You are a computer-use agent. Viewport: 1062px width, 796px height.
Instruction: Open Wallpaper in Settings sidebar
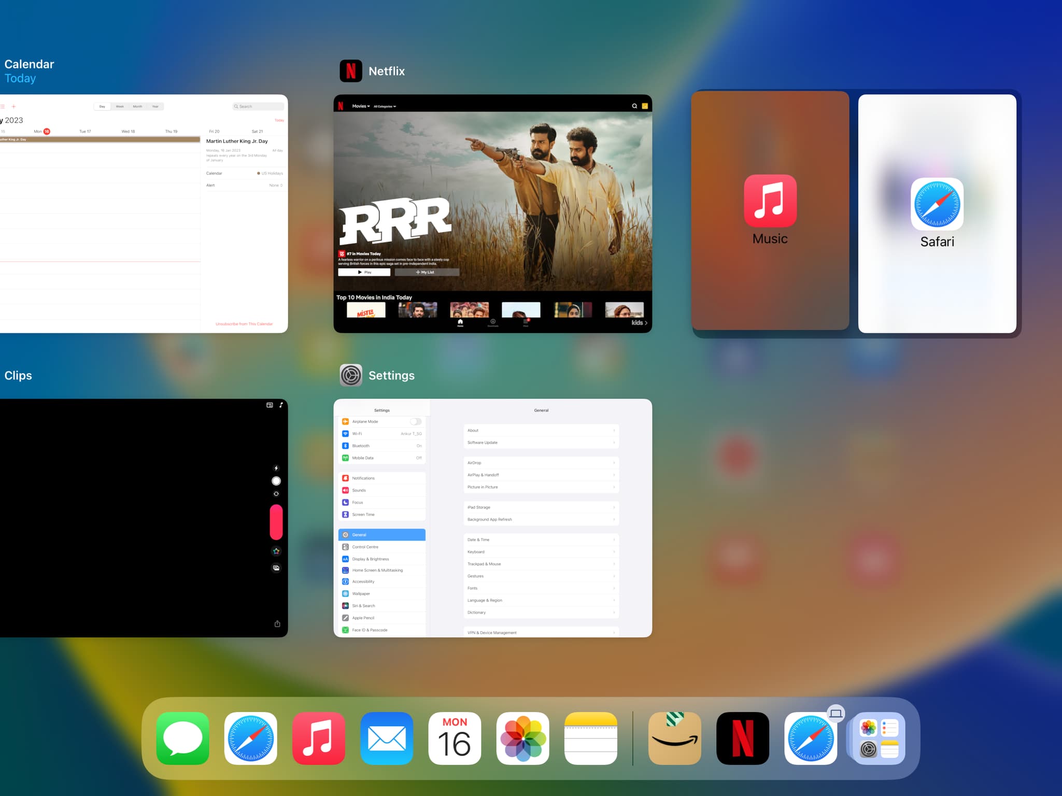pos(382,593)
